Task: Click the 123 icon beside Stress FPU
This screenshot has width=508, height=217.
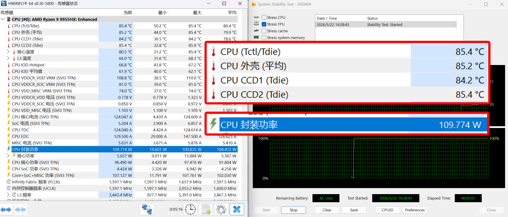Action: 256,24
